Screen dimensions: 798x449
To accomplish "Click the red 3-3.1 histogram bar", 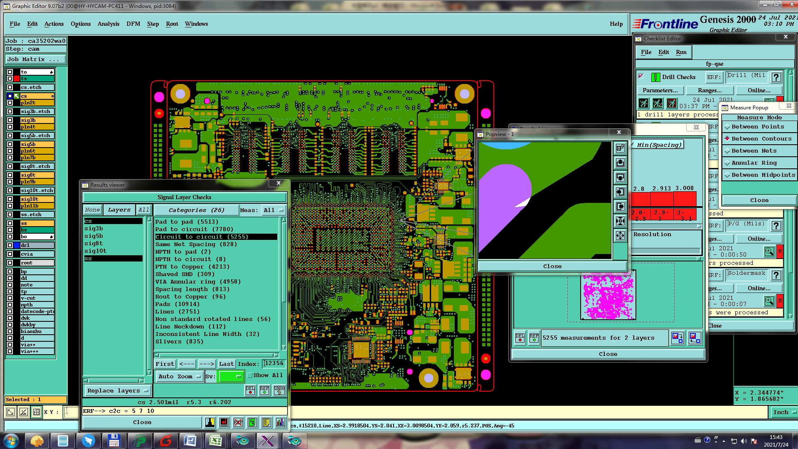I will (685, 200).
